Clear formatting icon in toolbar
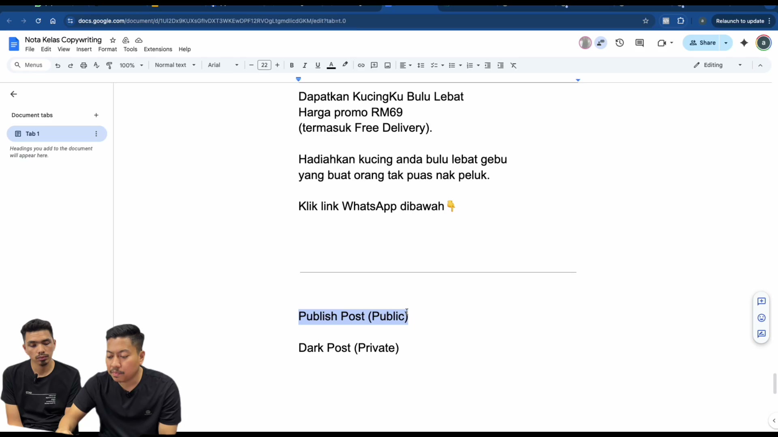This screenshot has width=778, height=437. pos(513,65)
